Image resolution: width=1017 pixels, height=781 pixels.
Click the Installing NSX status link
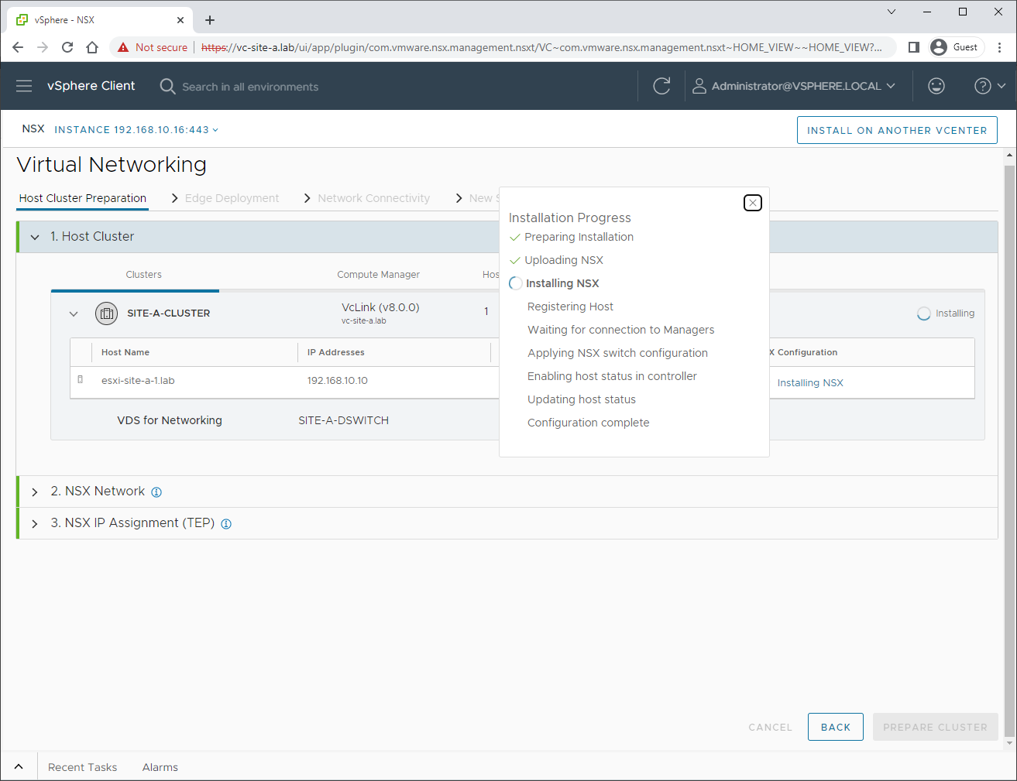coord(810,383)
